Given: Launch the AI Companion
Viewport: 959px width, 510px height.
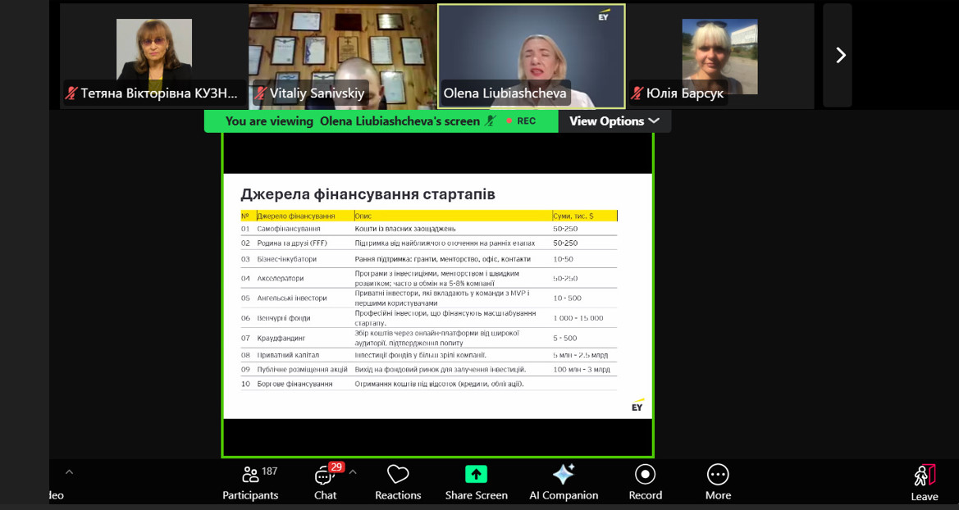Looking at the screenshot, I should click(x=564, y=482).
